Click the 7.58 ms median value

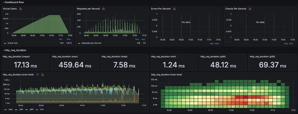point(124,65)
